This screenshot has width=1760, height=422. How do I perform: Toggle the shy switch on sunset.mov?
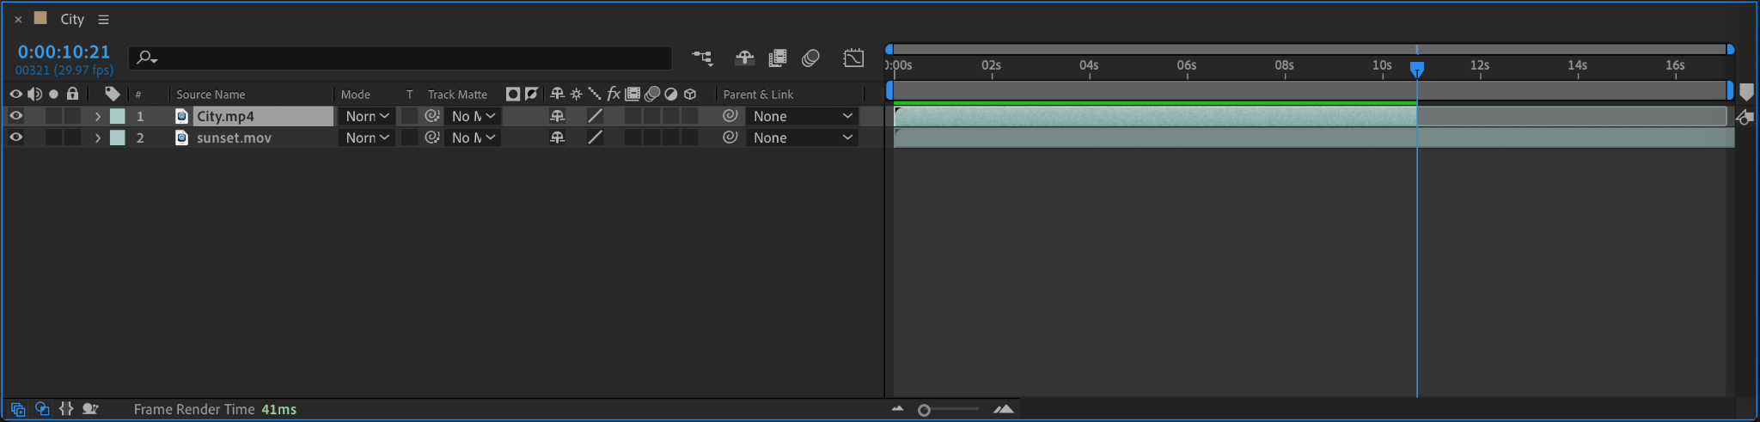557,138
